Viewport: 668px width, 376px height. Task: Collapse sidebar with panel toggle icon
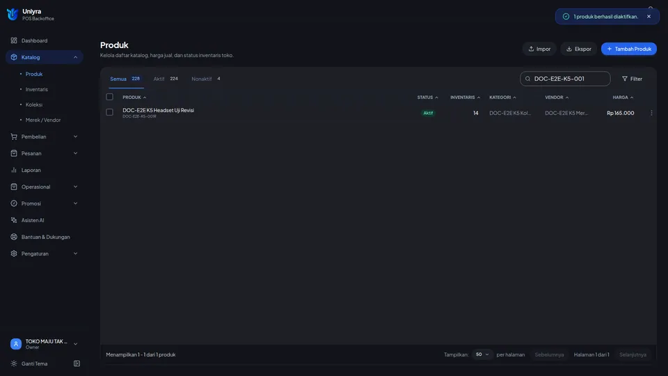click(x=77, y=363)
